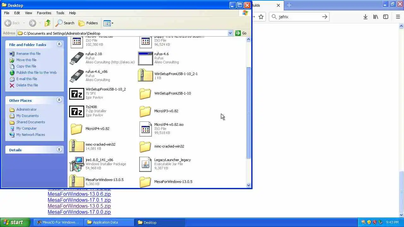Open Administrator in Other Places
Image resolution: width=404 pixels, height=227 pixels.
point(27,109)
